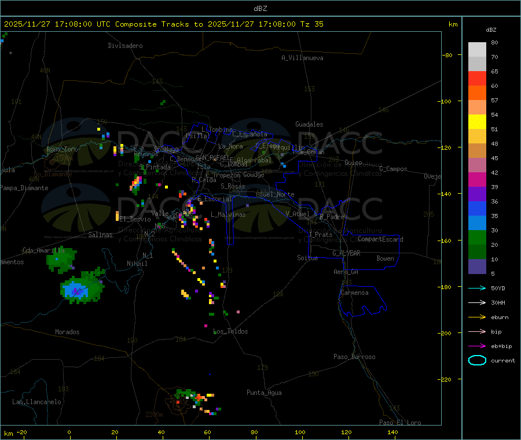Click the 'Bowen' map label
The width and height of the screenshot is (521, 440).
tap(386, 258)
